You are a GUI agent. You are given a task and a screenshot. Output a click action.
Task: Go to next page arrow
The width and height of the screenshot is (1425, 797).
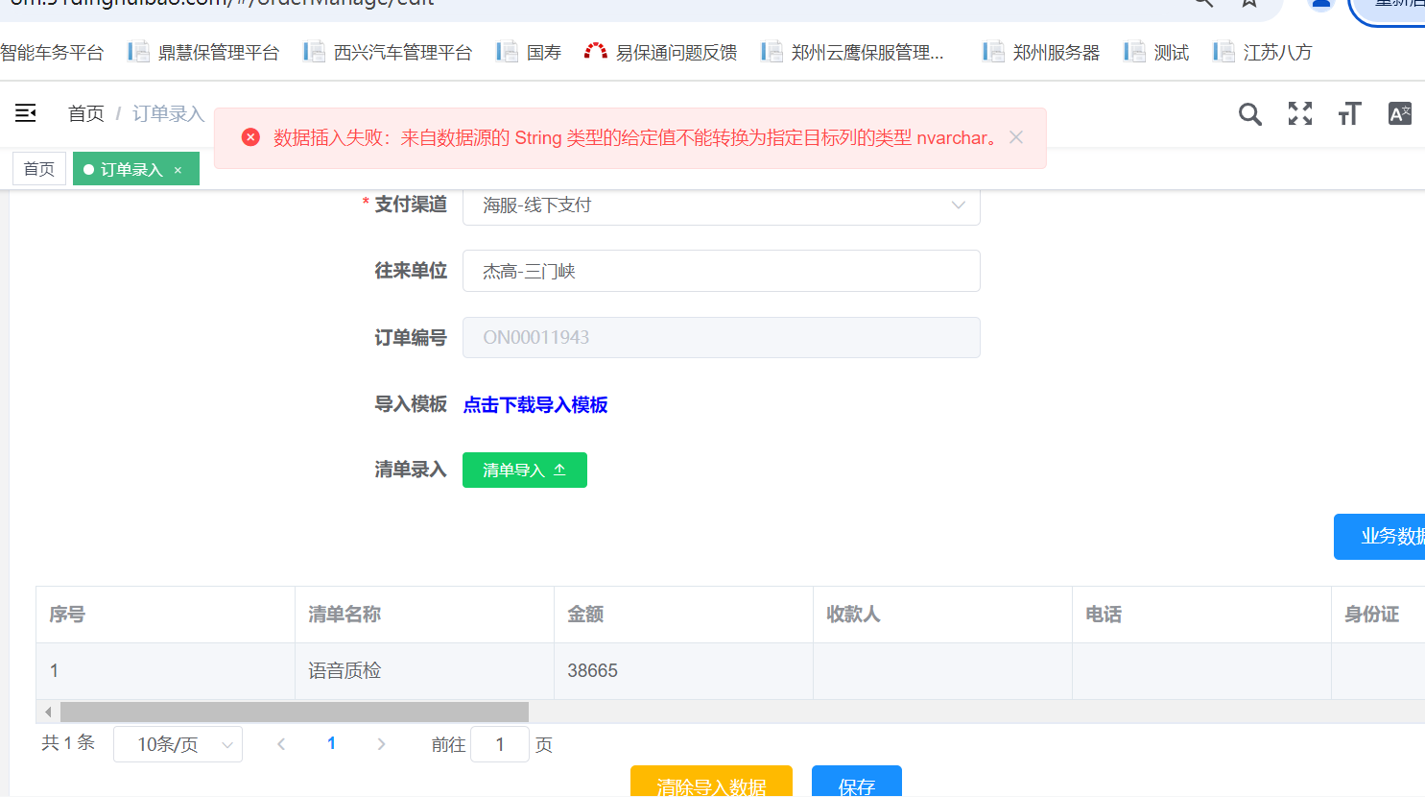tap(381, 744)
